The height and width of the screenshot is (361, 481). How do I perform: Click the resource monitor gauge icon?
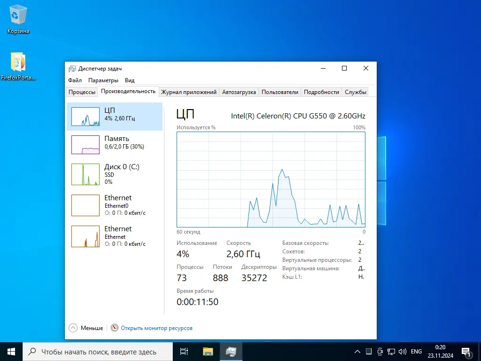[115, 328]
